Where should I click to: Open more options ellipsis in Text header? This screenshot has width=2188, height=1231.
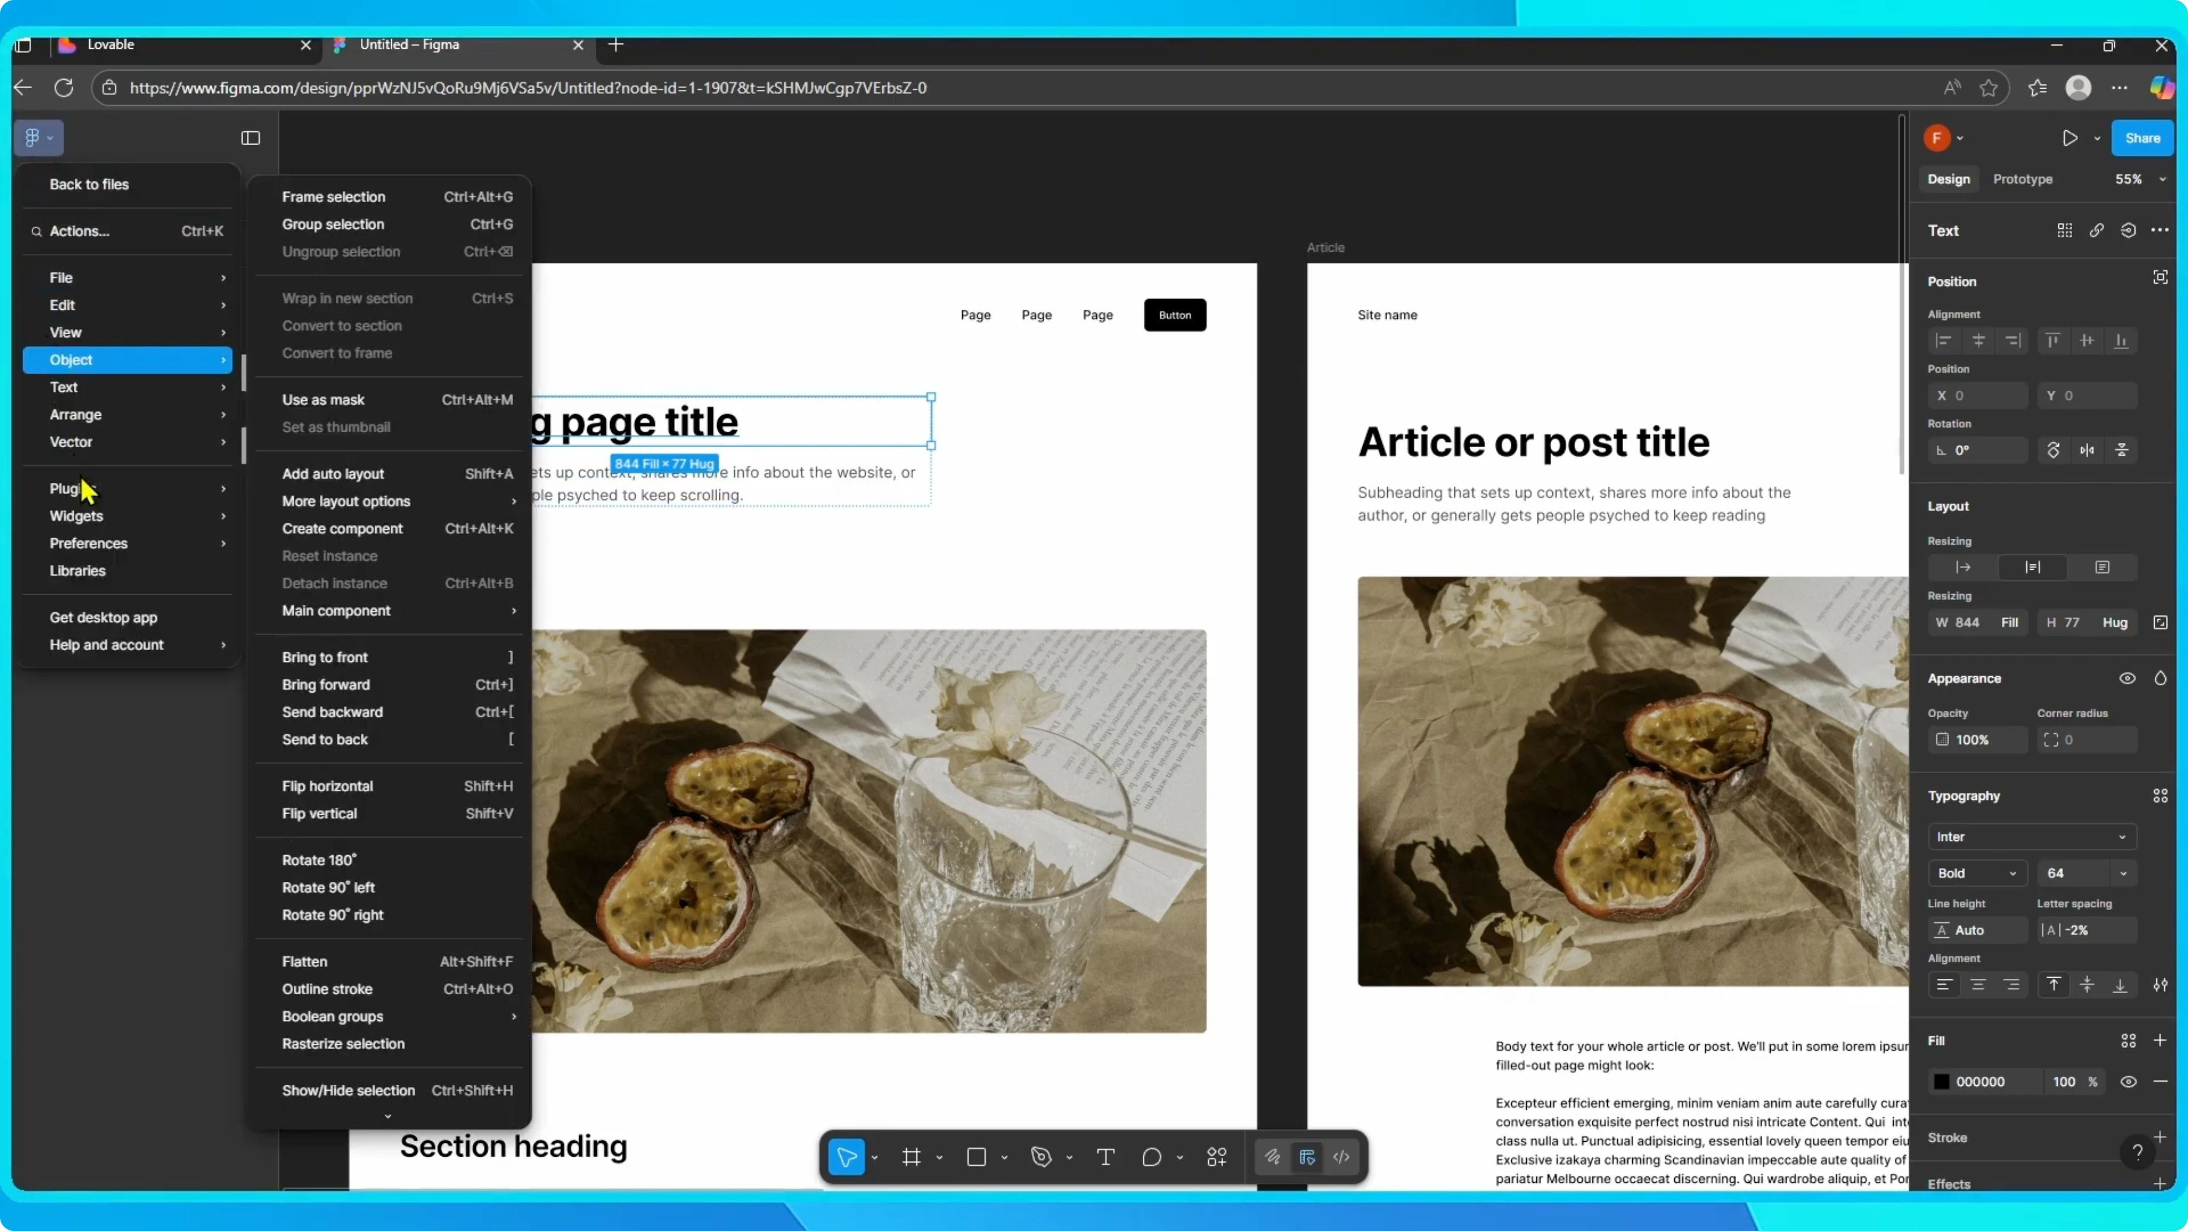[2160, 230]
